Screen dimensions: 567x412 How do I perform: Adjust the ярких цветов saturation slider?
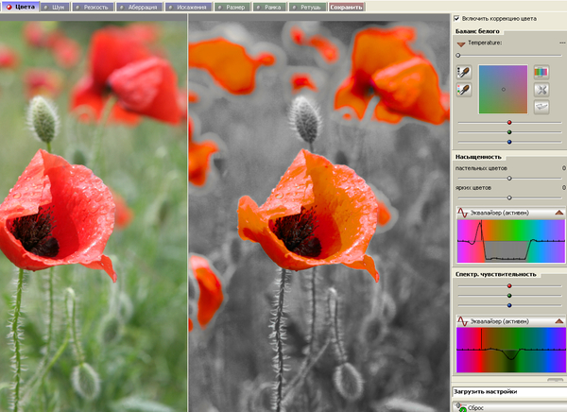coord(509,197)
